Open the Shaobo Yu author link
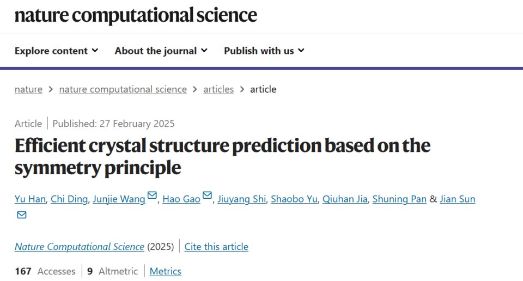523x281 pixels. 294,199
